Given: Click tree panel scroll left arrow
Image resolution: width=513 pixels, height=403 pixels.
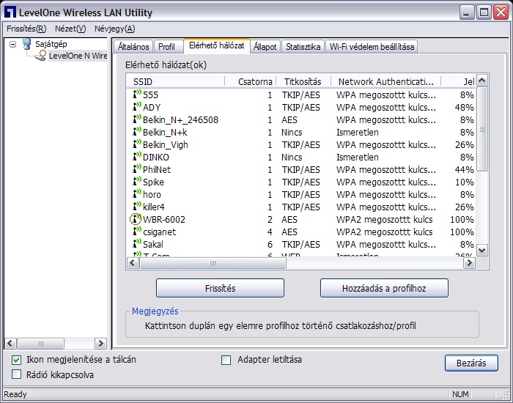Looking at the screenshot, I should [10, 344].
